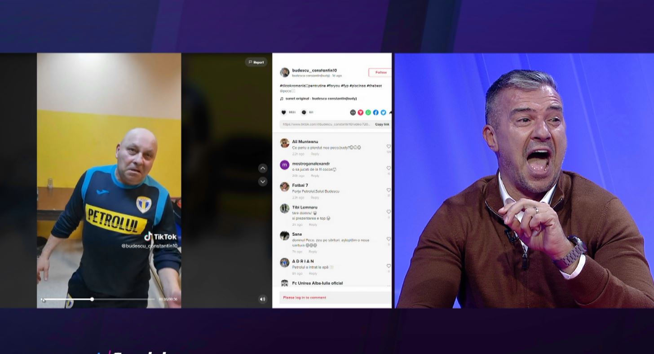
Task: Like Ali Munteanu's comment
Action: coord(389,146)
